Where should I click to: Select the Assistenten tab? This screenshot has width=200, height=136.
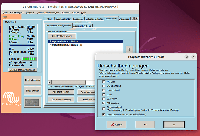click(111, 19)
